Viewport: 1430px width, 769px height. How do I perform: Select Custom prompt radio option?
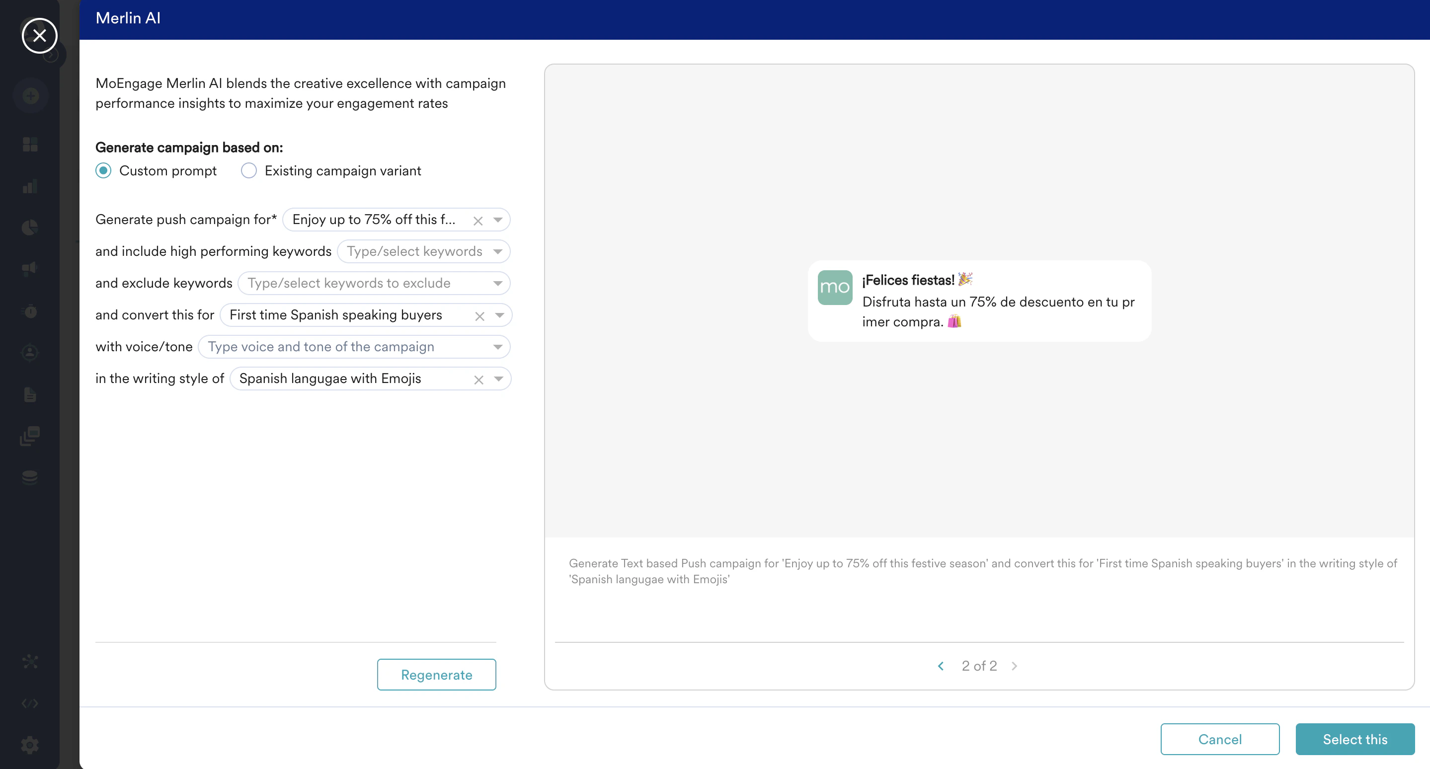[x=103, y=170]
